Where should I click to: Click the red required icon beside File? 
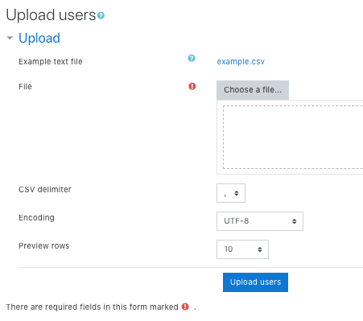coord(192,86)
